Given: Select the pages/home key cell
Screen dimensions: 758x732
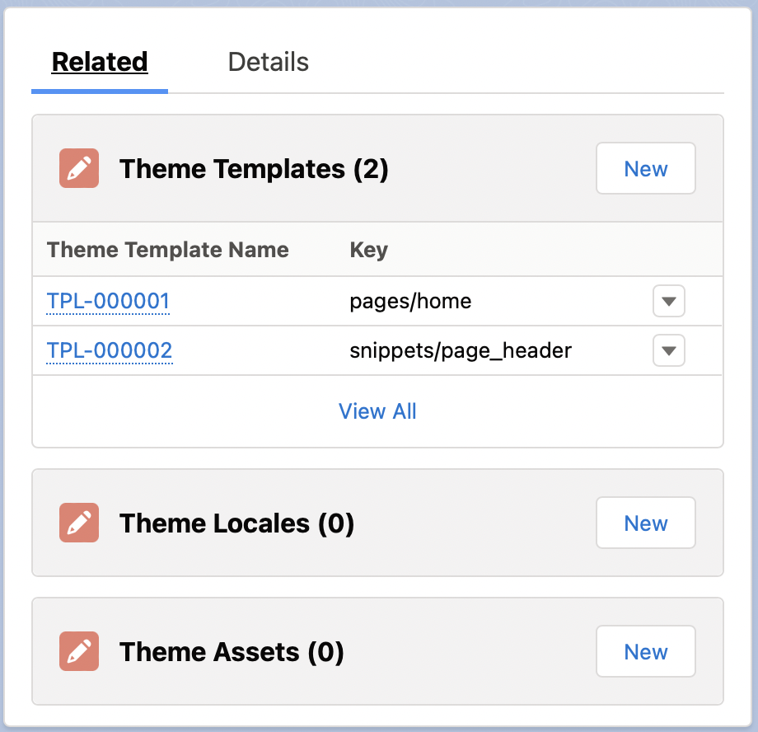Looking at the screenshot, I should pyautogui.click(x=410, y=302).
